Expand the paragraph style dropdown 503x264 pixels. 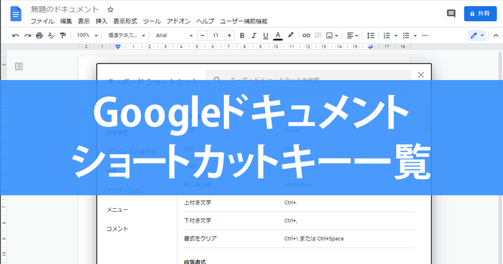pos(126,36)
